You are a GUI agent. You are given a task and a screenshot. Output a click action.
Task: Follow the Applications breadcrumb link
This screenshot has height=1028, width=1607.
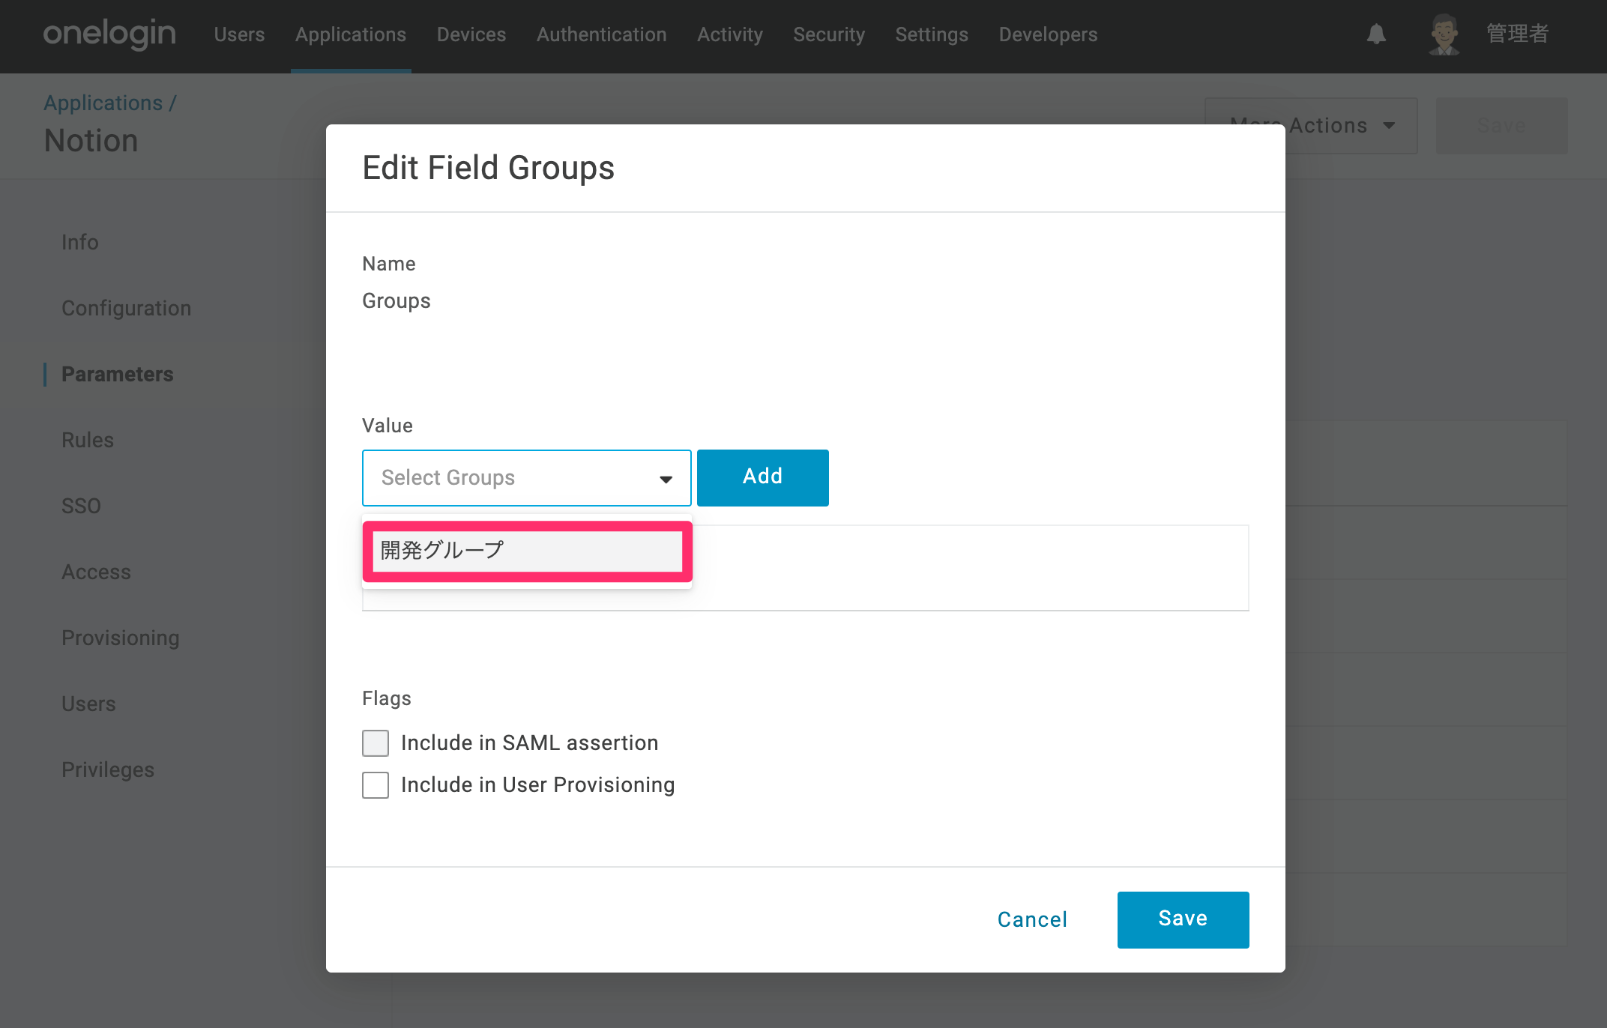[103, 103]
